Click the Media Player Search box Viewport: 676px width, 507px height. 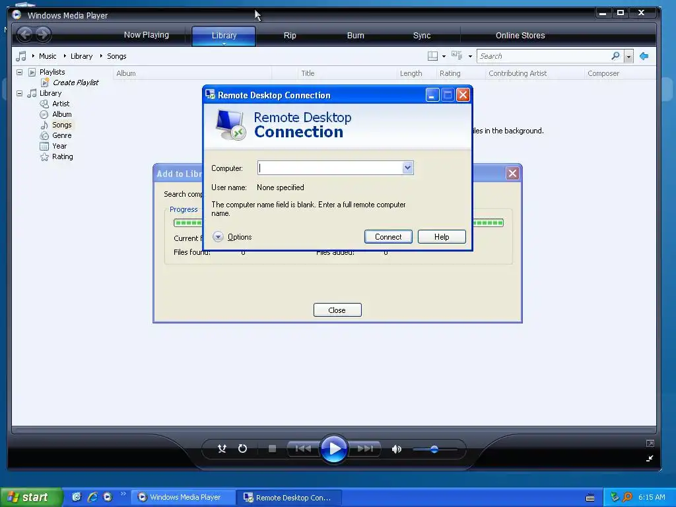pos(543,56)
